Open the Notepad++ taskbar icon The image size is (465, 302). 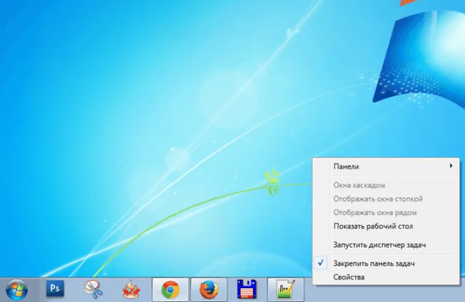tap(285, 289)
